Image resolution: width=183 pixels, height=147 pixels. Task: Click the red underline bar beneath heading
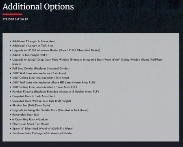coord(12,14)
